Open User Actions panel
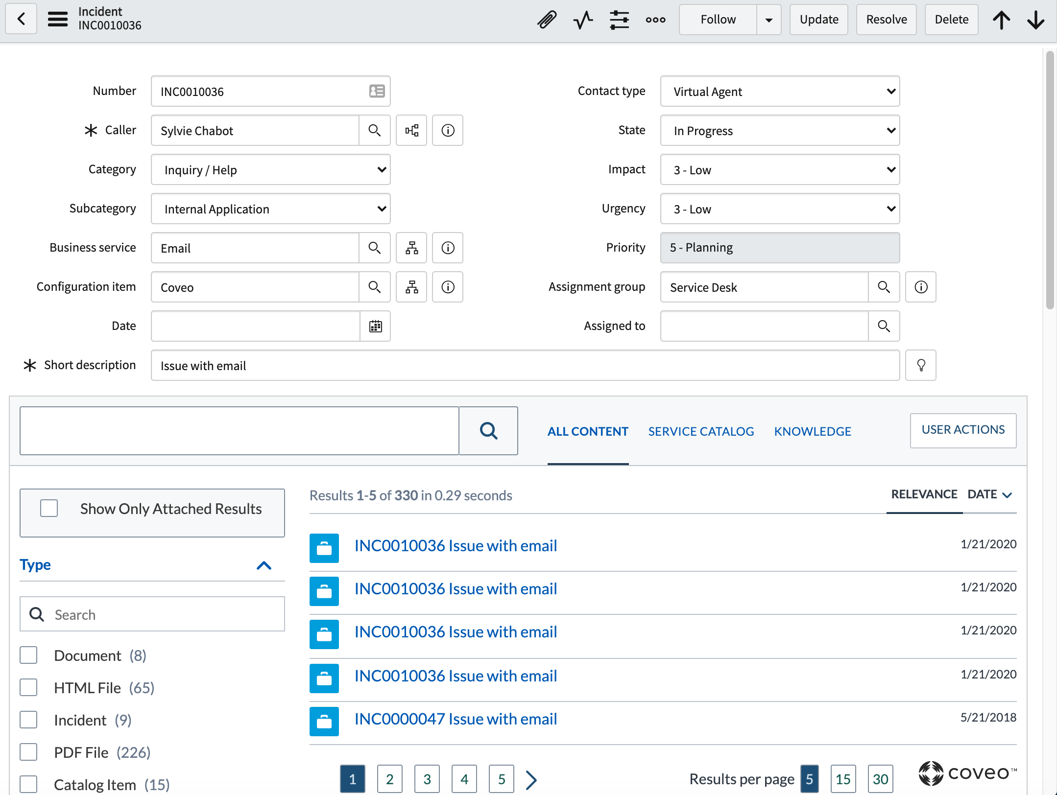This screenshot has width=1057, height=795. coord(963,430)
